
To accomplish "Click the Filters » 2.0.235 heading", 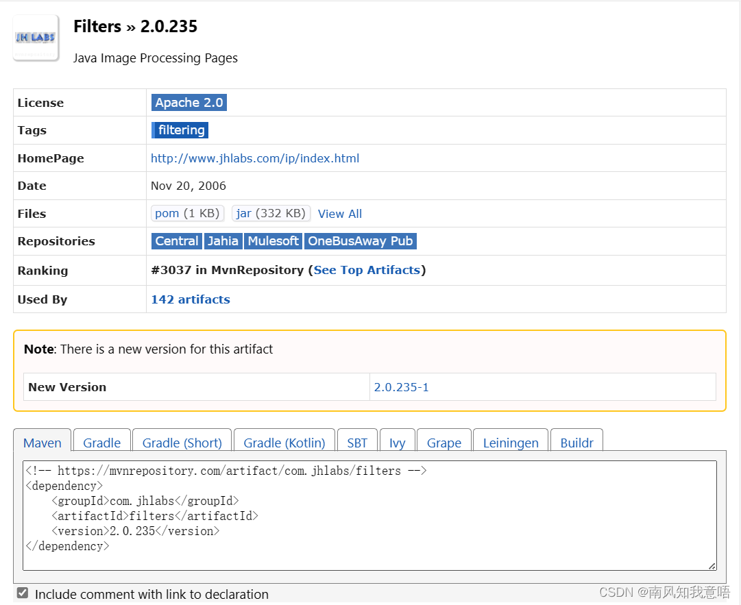I will 135,27.
